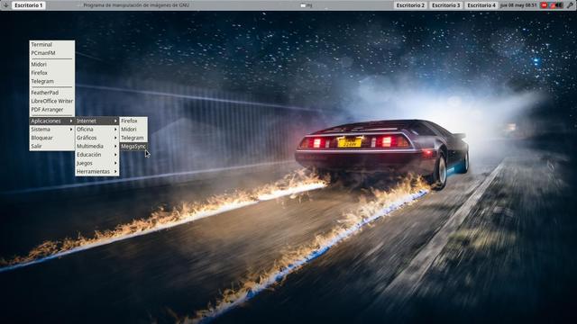Open Telegram from the main menu list
577x324 pixels.
pyautogui.click(x=52, y=81)
